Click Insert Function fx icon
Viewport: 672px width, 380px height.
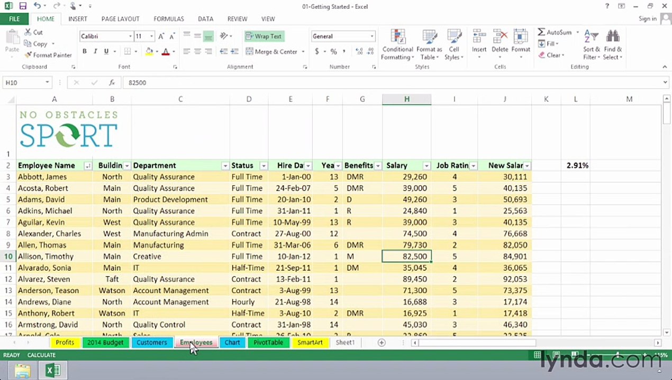[112, 82]
